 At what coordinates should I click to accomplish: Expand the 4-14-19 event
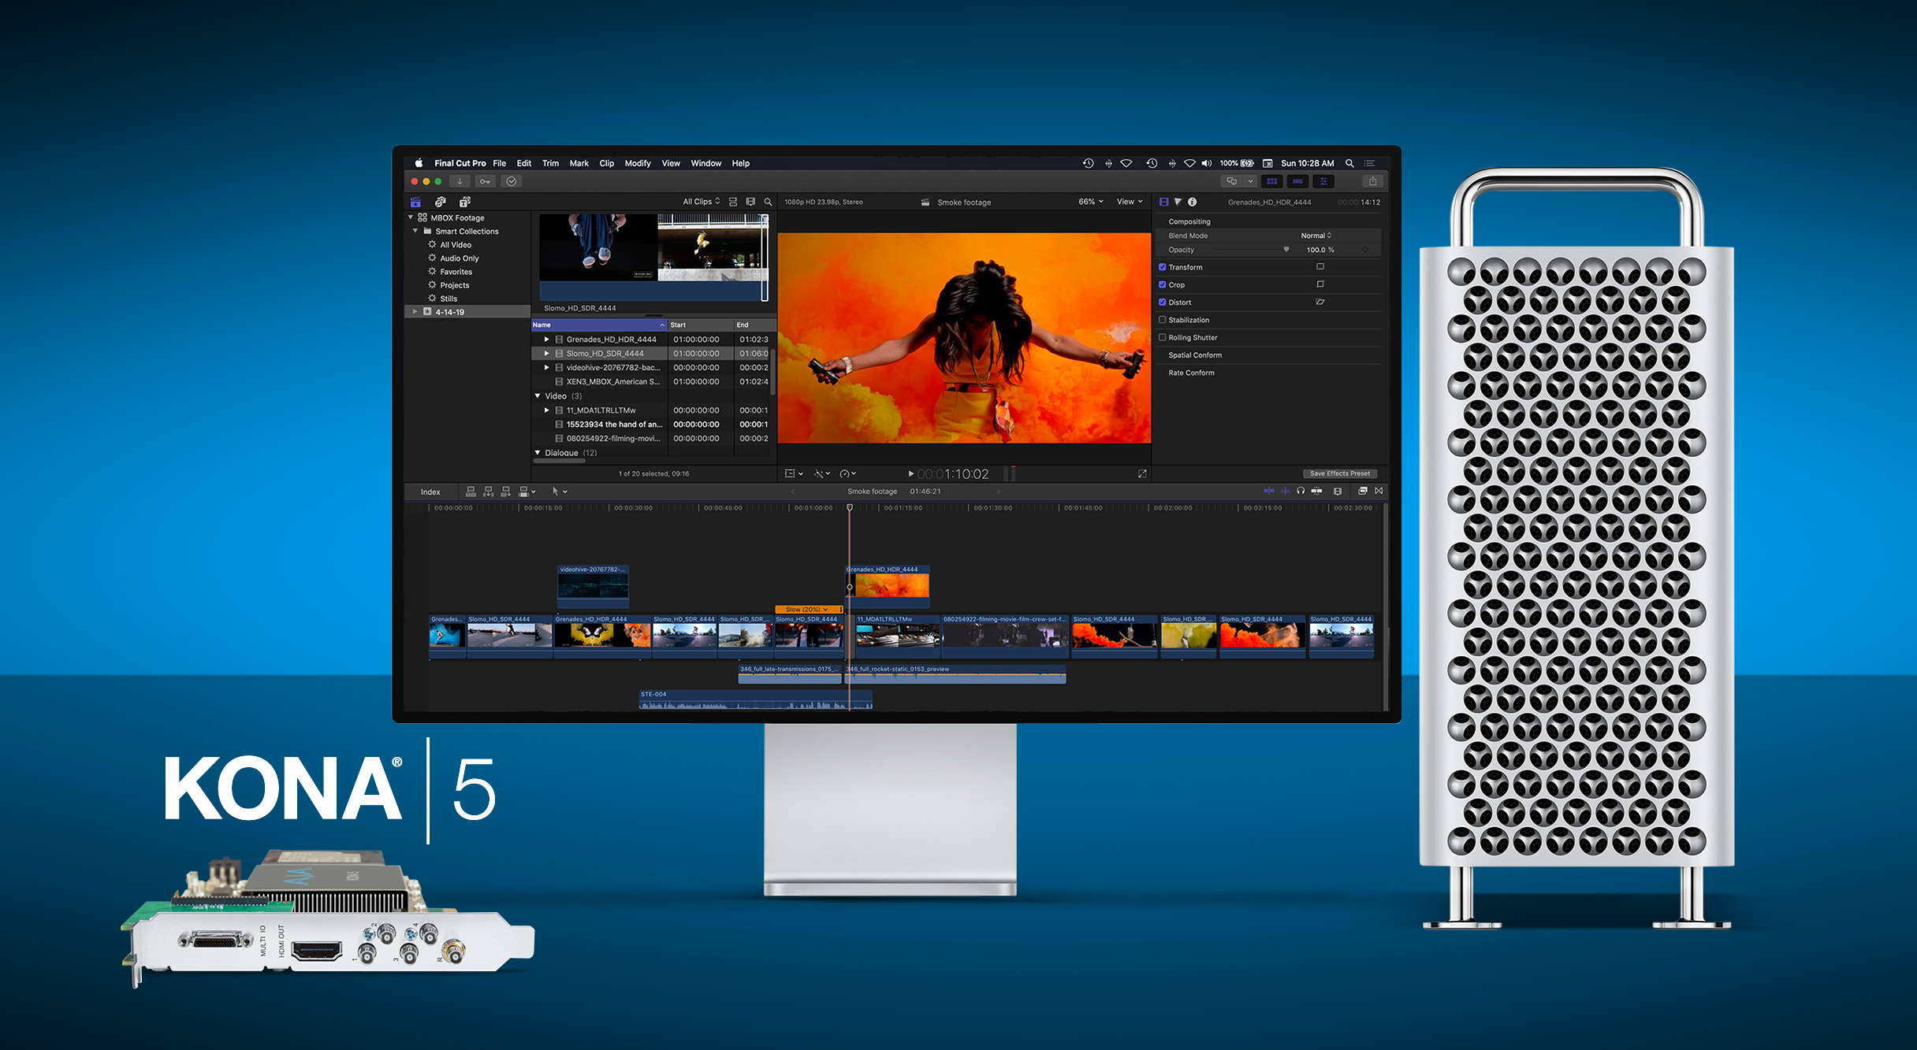tap(415, 312)
